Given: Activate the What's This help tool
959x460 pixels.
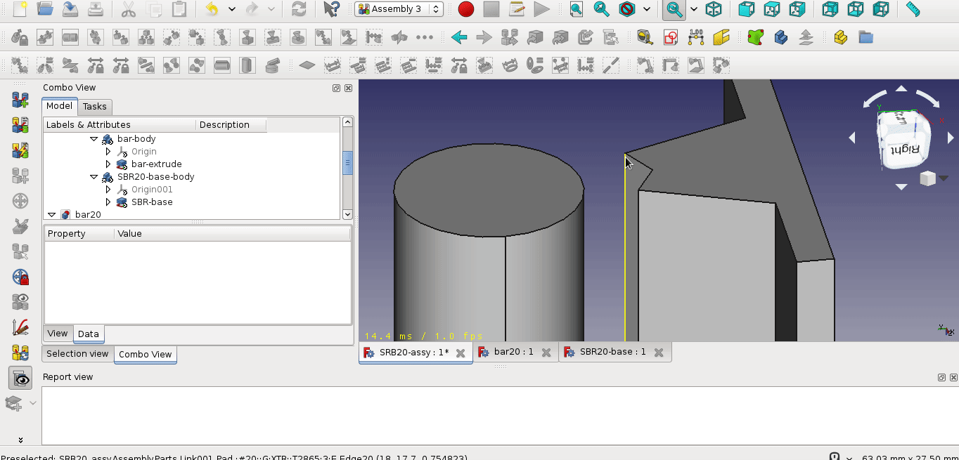Looking at the screenshot, I should click(x=331, y=10).
